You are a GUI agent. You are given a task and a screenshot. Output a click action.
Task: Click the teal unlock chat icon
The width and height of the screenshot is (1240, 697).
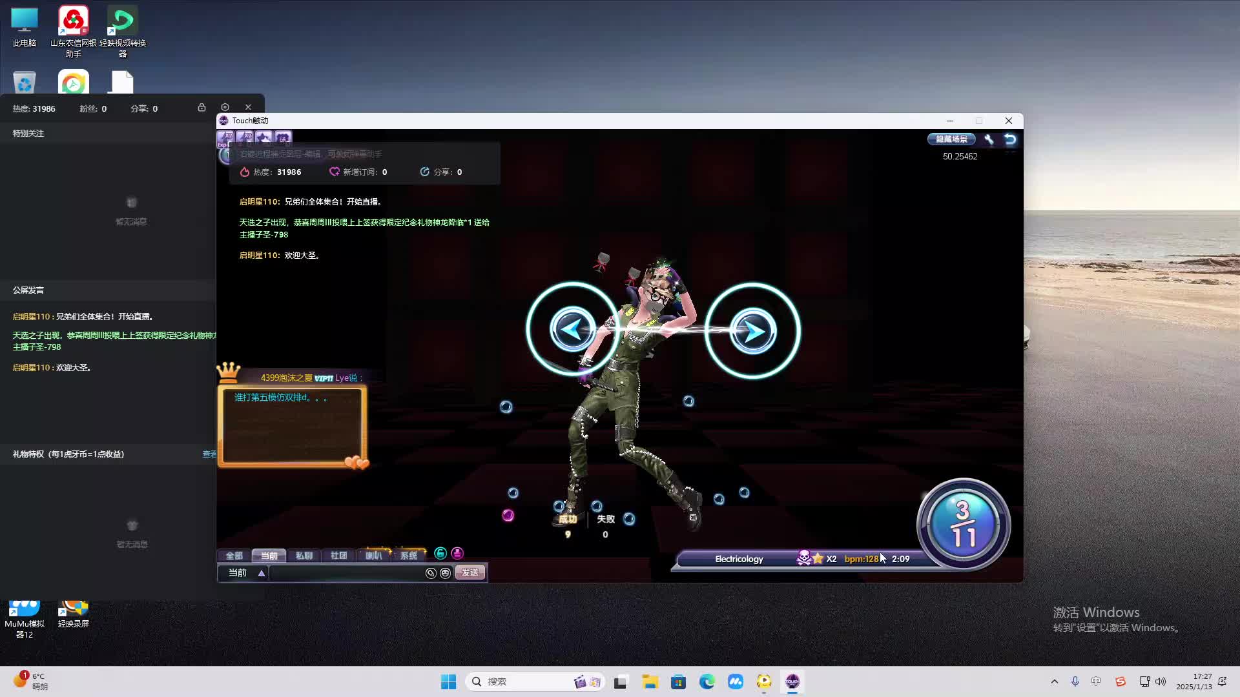tap(440, 553)
